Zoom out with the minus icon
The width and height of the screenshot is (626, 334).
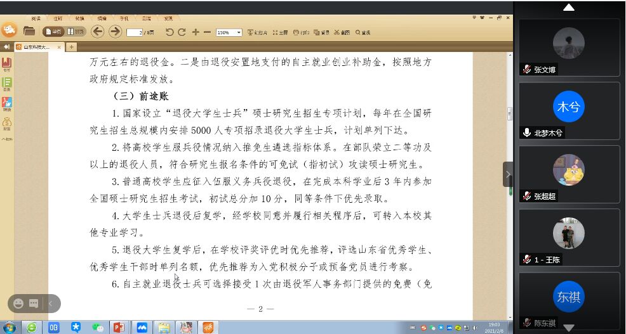coord(207,32)
